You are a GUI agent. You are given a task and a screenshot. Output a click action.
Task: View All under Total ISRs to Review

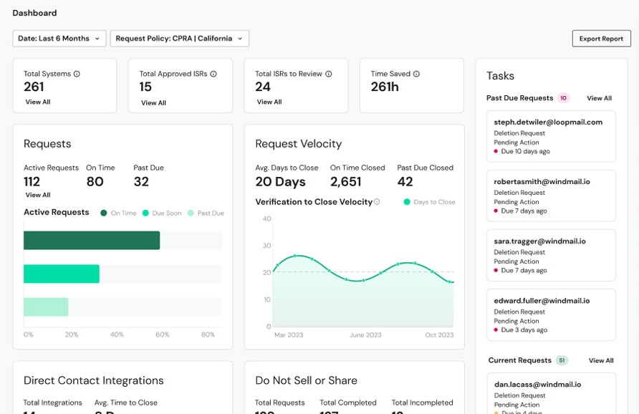click(269, 102)
